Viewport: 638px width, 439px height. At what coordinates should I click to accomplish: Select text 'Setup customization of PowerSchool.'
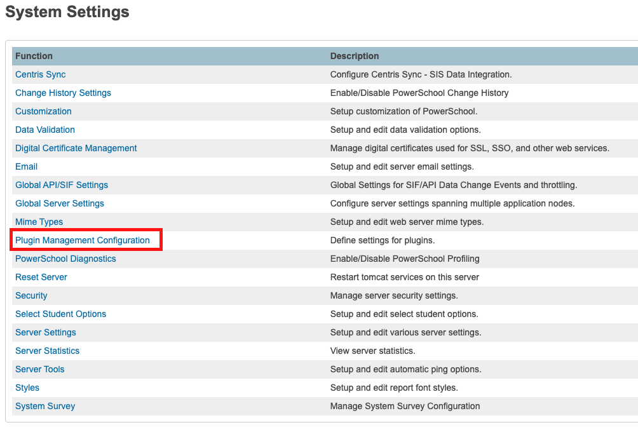coord(404,111)
